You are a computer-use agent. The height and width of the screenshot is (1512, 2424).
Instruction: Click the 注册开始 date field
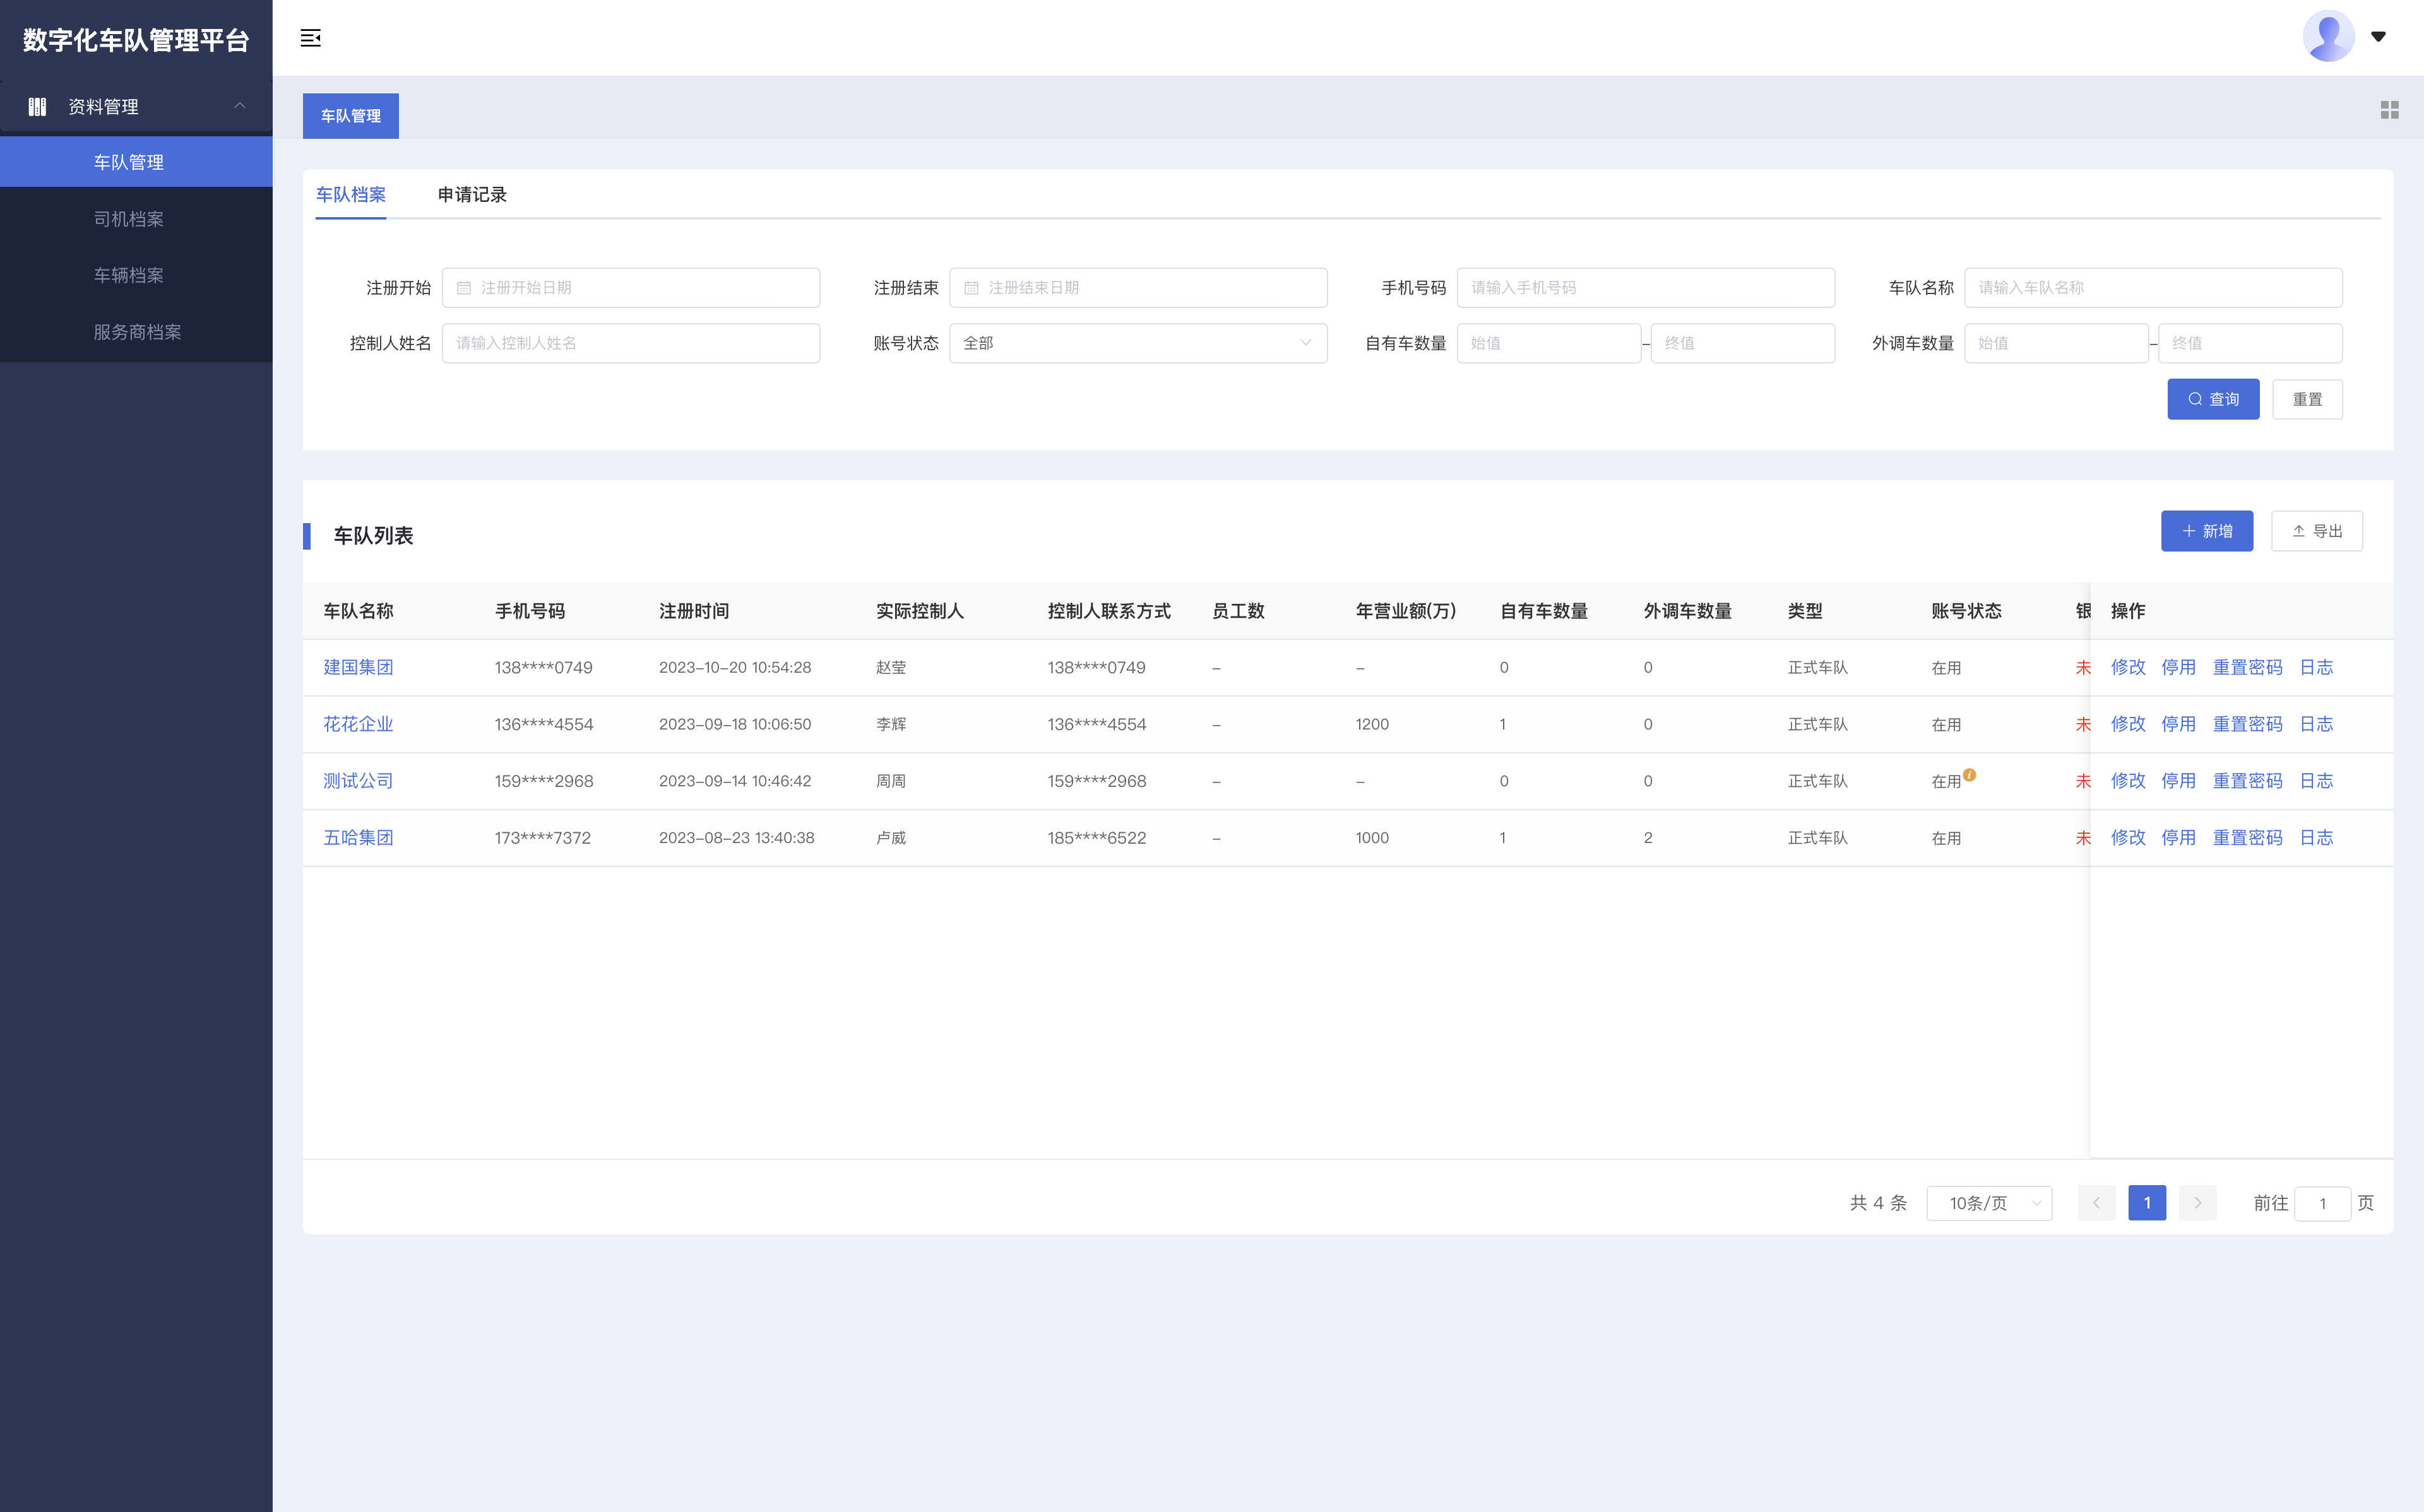pyautogui.click(x=631, y=288)
